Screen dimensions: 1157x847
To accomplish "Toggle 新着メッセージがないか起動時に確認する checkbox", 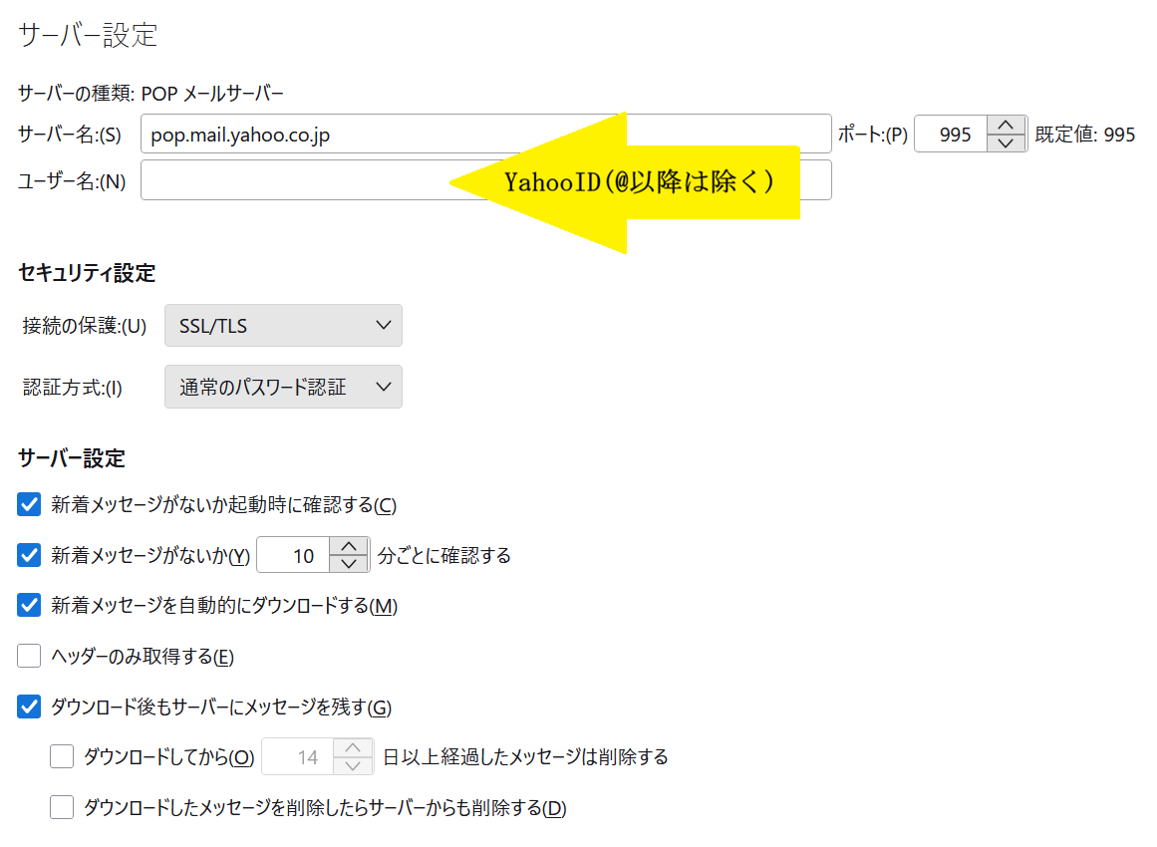I will 30,505.
